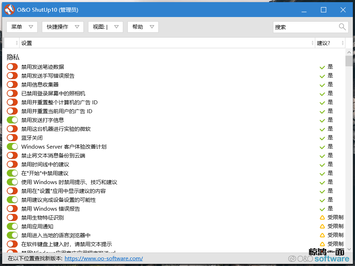Viewport: 355px width, 266px height.
Task: Click yellow warning triangle beside 禁用应用通知
Action: [x=322, y=226]
